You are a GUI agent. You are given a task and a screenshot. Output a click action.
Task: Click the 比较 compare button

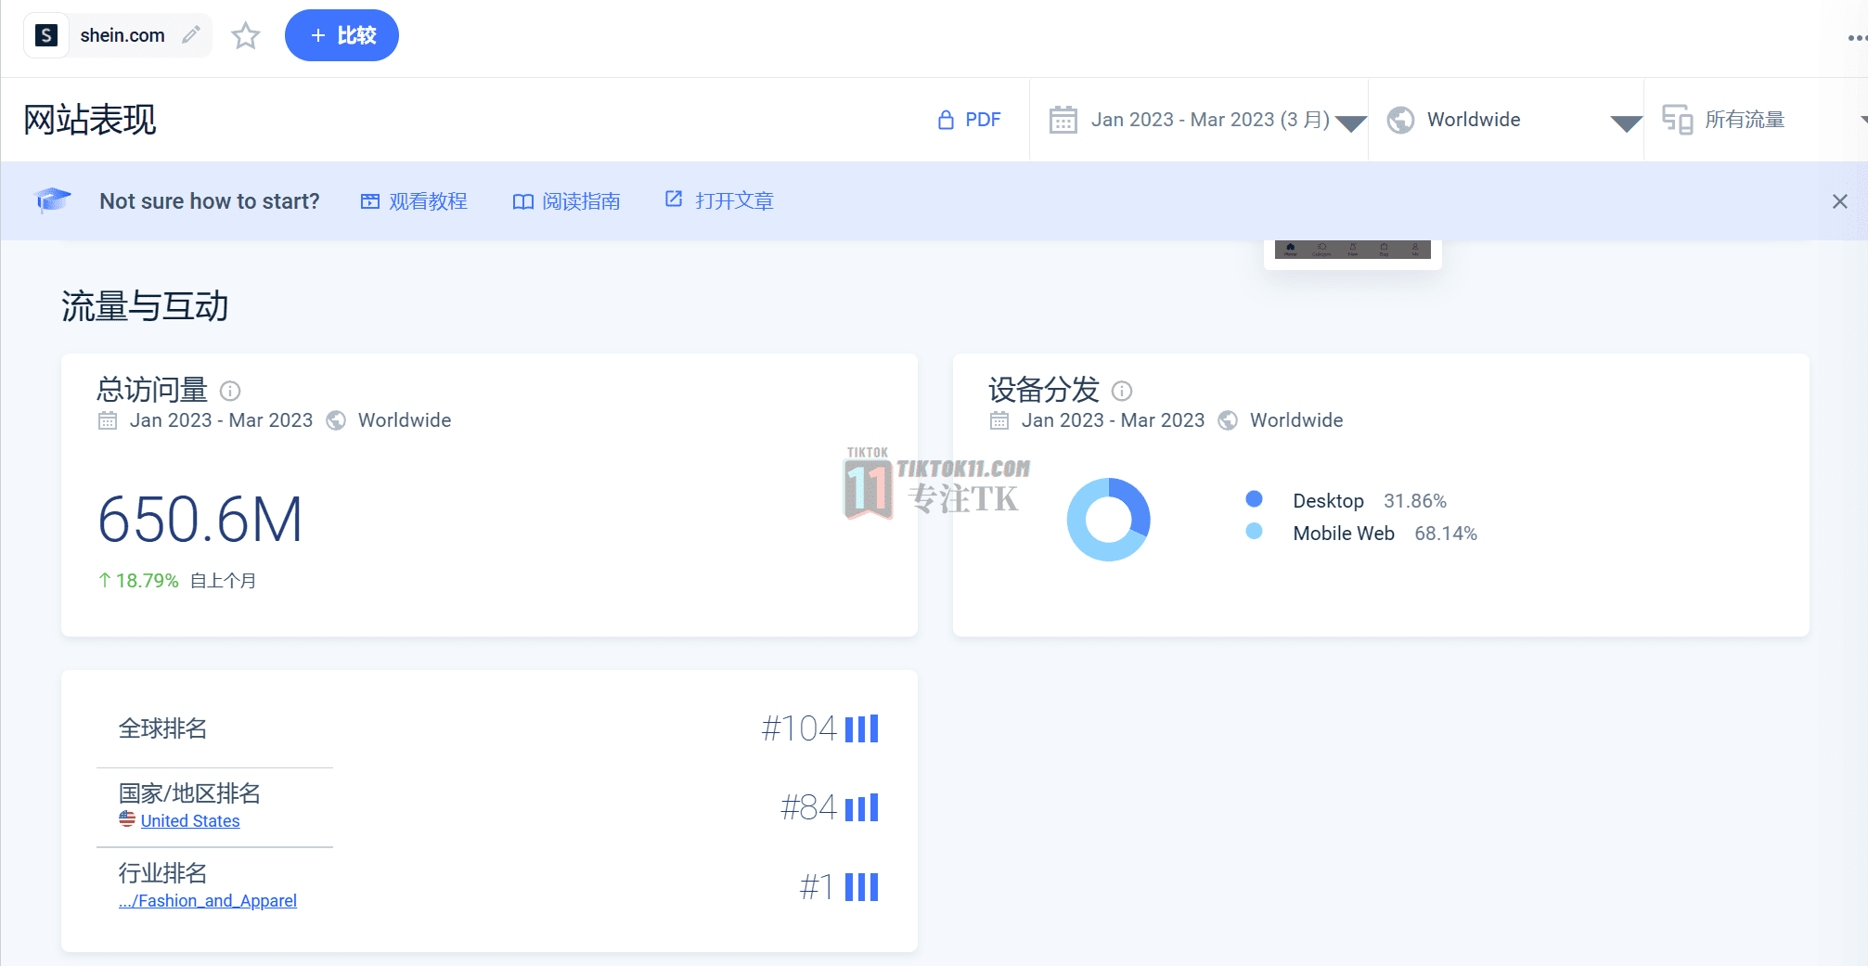click(341, 35)
